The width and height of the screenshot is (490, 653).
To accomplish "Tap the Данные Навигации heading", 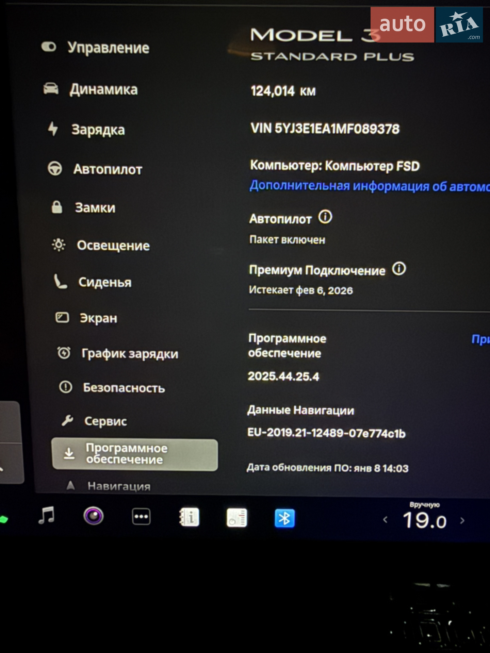I will pyautogui.click(x=300, y=410).
